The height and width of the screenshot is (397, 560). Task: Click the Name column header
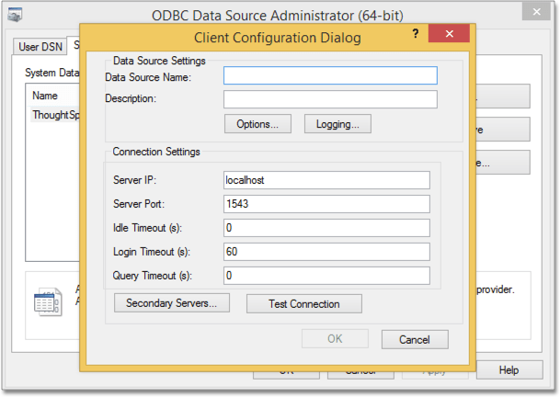46,96
